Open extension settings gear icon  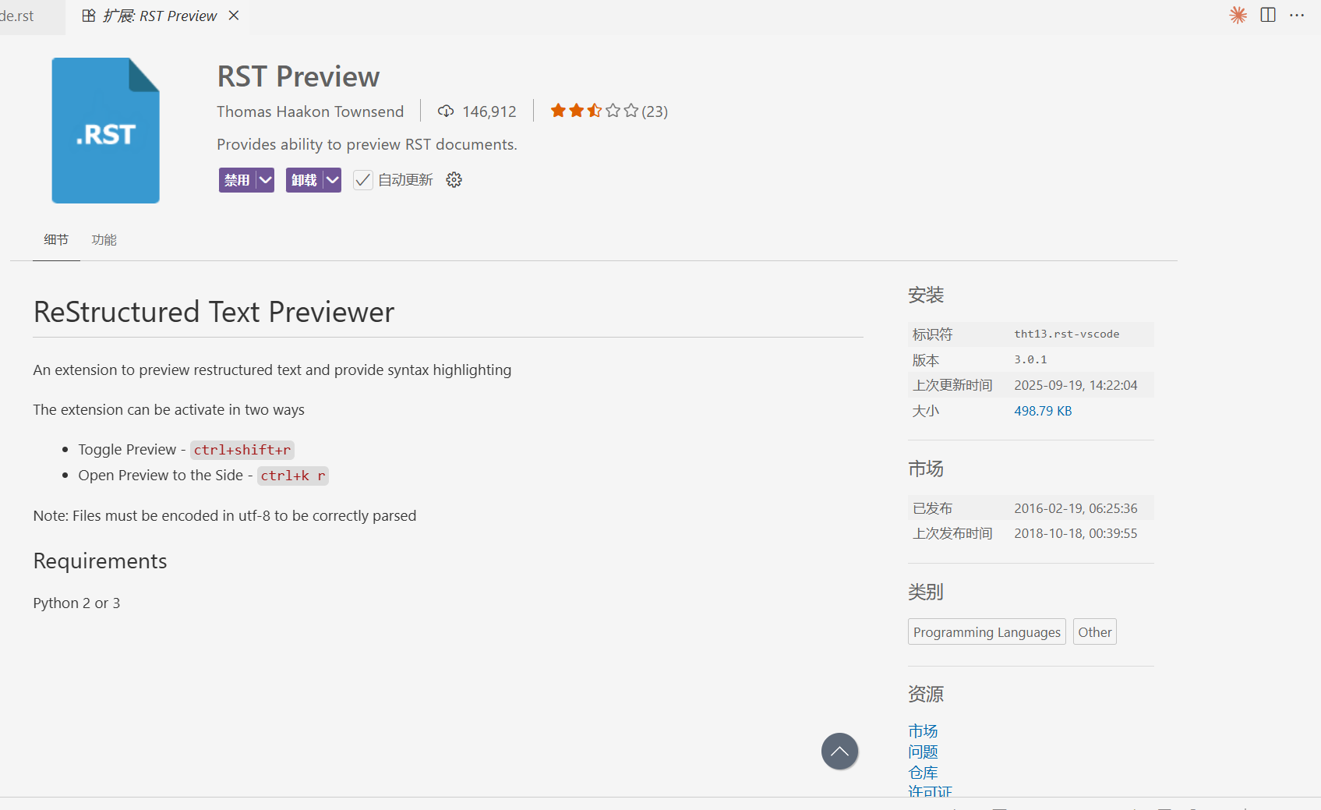454,180
